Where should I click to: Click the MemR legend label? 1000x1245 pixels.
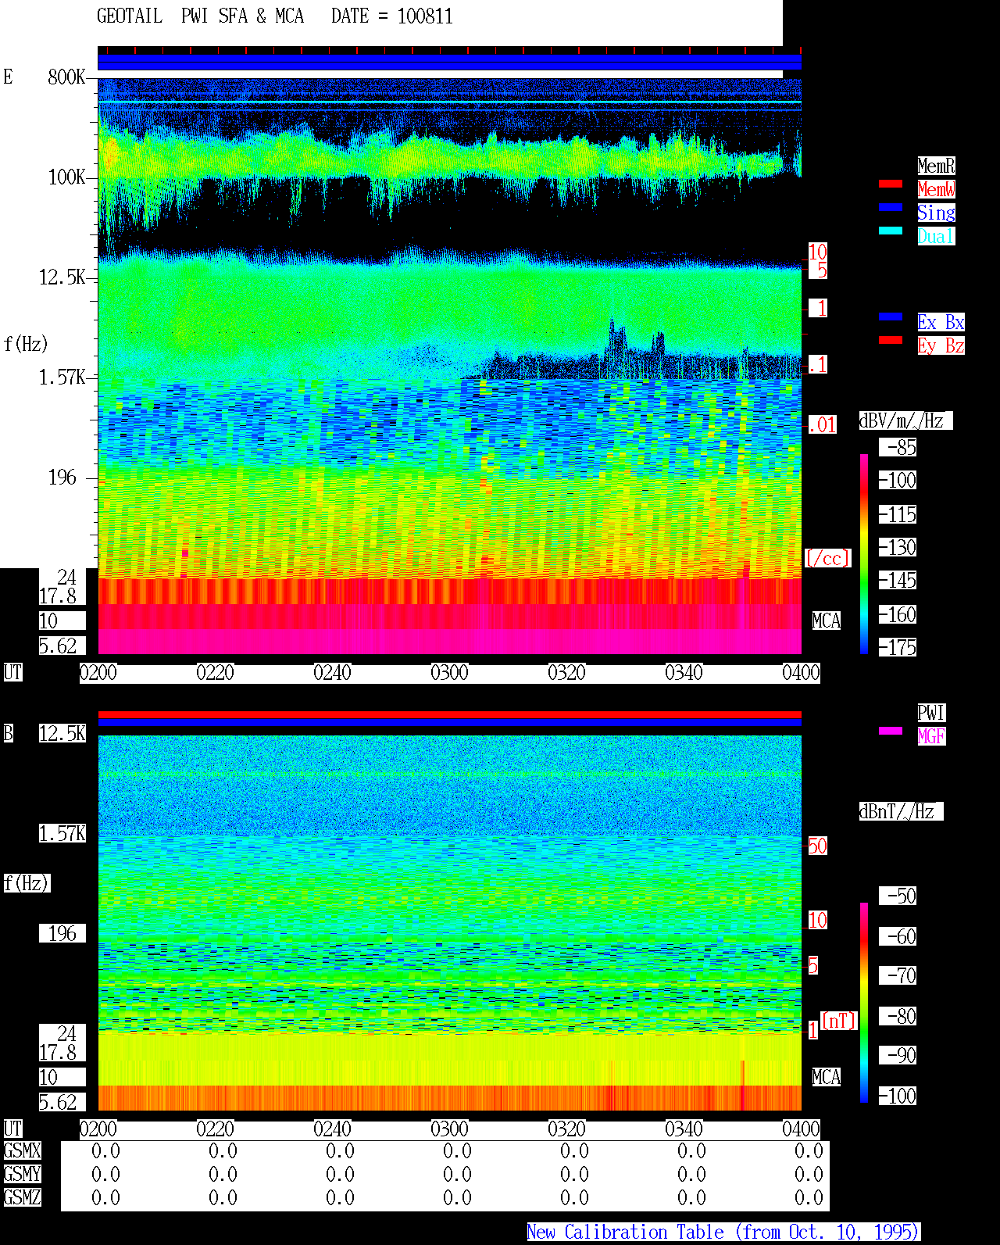pos(936,166)
